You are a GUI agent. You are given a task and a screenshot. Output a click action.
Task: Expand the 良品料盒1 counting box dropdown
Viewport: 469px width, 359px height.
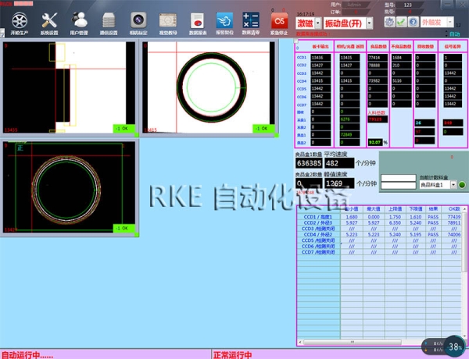(x=451, y=185)
